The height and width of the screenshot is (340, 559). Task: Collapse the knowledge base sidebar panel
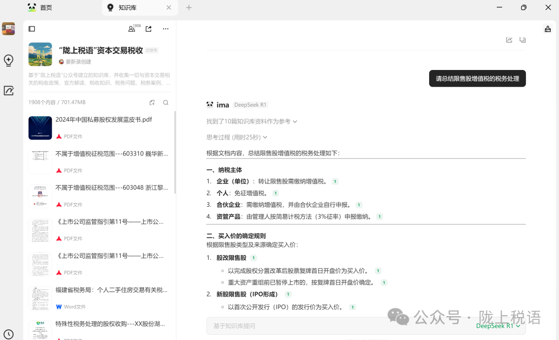point(32,29)
